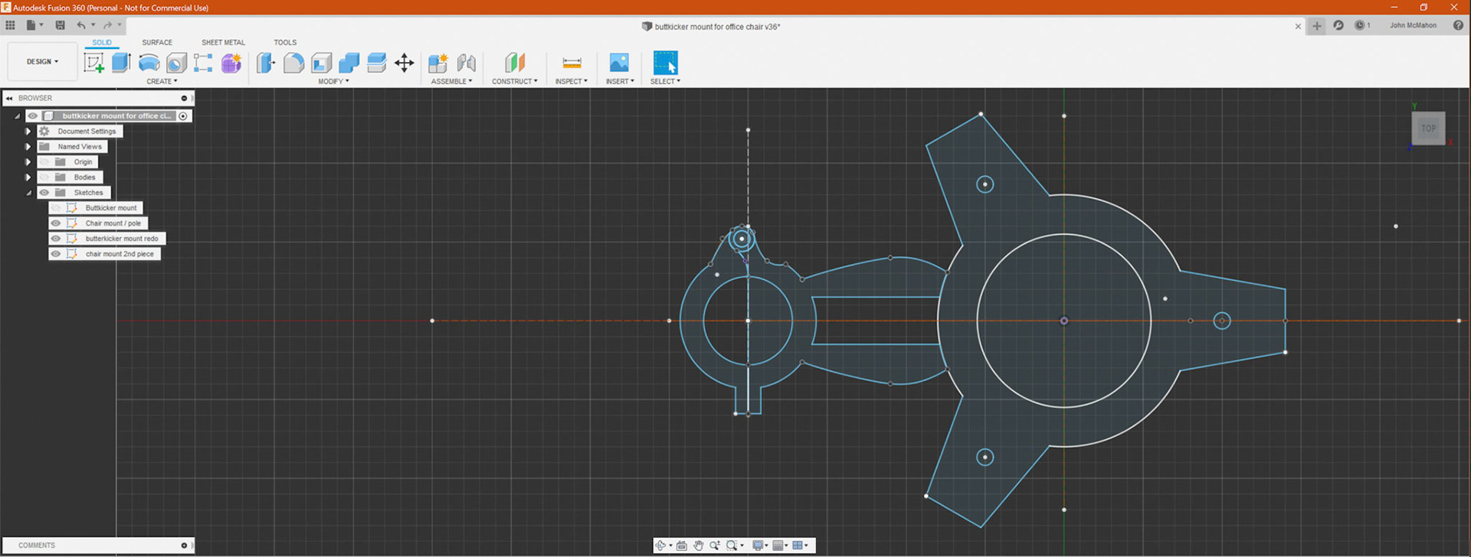Open the CONSTRUCT menu

click(514, 81)
